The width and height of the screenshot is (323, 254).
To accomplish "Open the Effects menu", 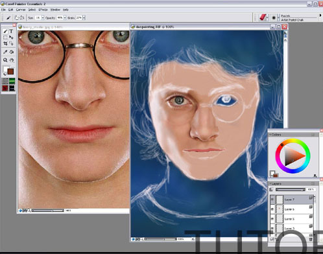I will [x=43, y=10].
